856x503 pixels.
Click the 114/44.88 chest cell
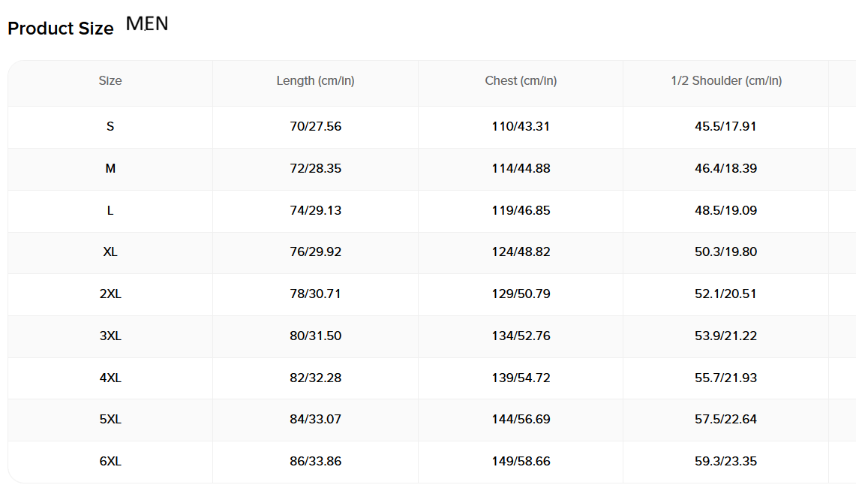click(521, 169)
